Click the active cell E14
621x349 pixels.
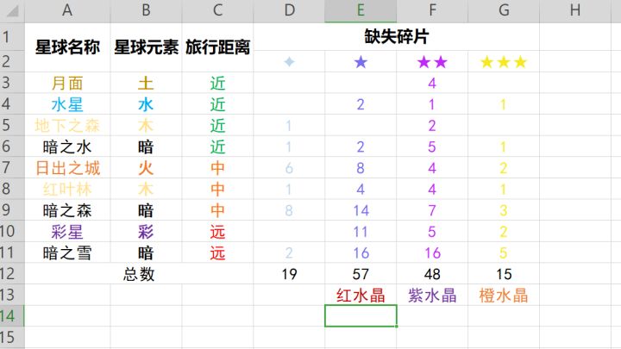click(x=361, y=315)
